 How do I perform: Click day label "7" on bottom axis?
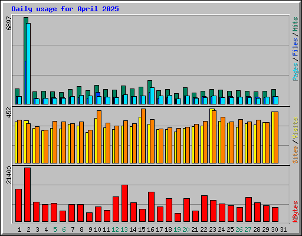pos(73,230)
